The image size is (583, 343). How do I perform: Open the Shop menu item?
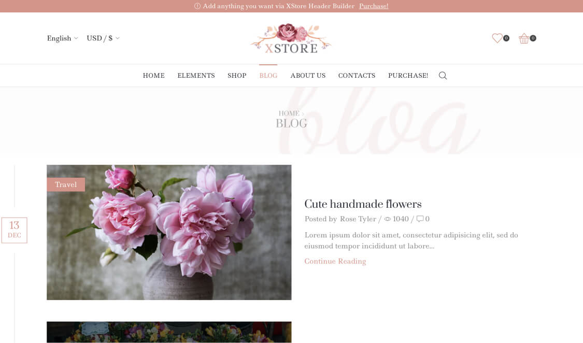coord(237,76)
